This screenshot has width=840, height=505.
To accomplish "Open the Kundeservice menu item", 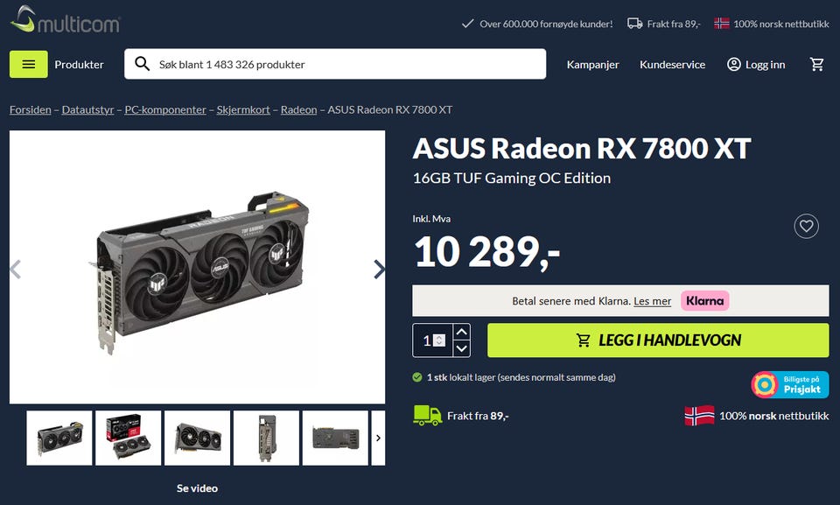I will click(672, 65).
